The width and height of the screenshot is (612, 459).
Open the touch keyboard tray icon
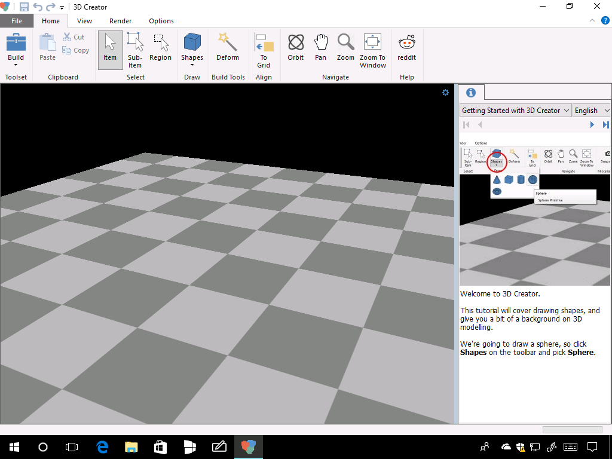pyautogui.click(x=571, y=447)
